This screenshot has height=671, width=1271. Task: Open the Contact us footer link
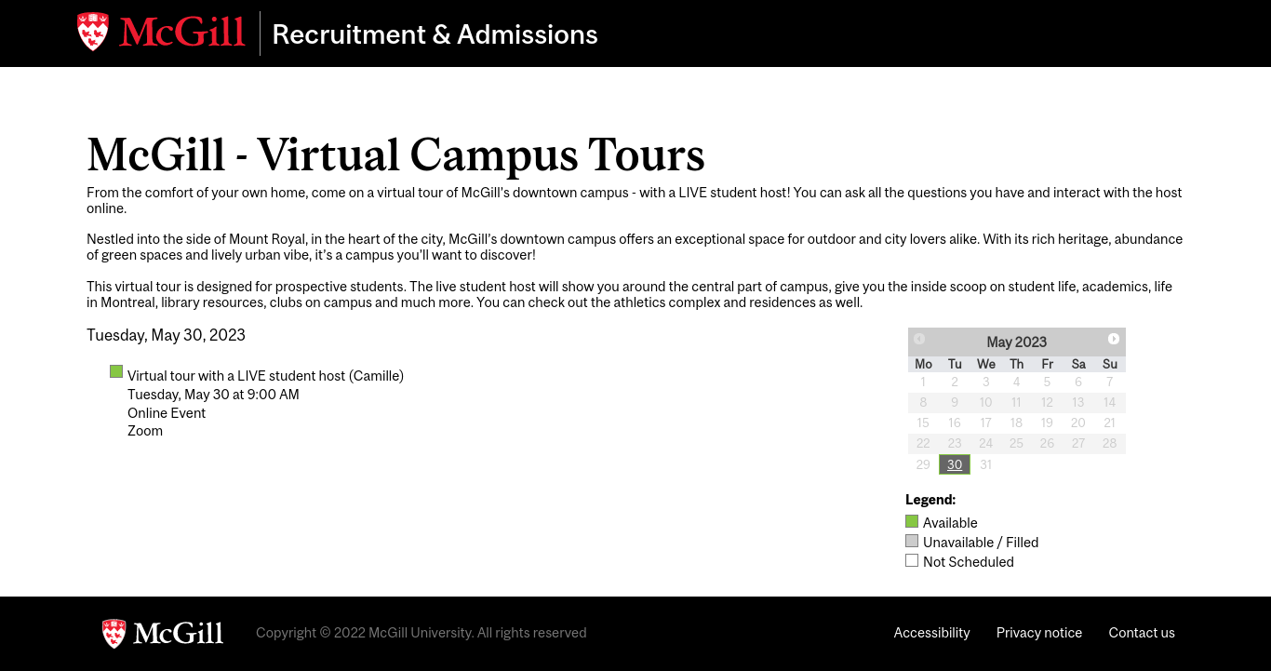click(x=1142, y=633)
